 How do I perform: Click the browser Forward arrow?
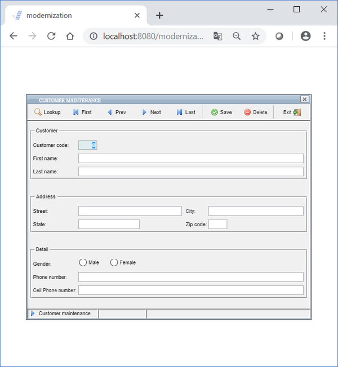[x=32, y=36]
